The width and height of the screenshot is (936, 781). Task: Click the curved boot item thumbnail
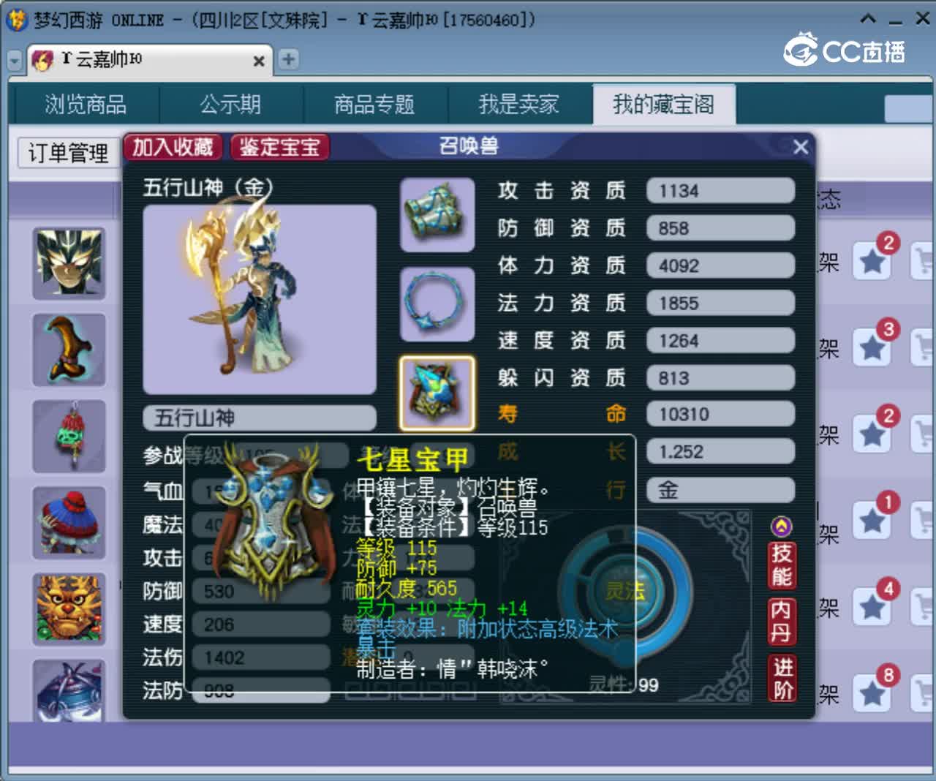coord(69,350)
